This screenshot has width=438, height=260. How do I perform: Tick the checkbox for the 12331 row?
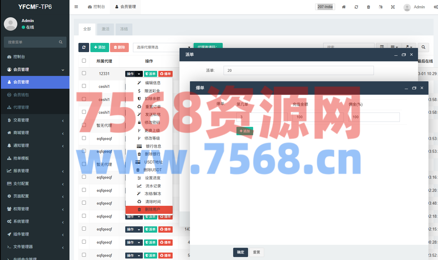[x=84, y=73]
